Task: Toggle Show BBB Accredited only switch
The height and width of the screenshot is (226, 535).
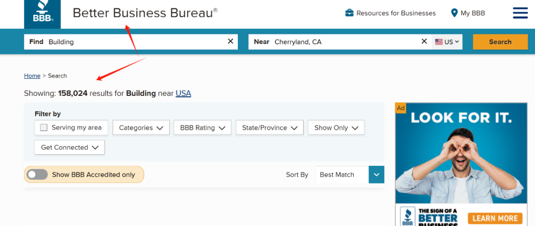Action: click(38, 175)
